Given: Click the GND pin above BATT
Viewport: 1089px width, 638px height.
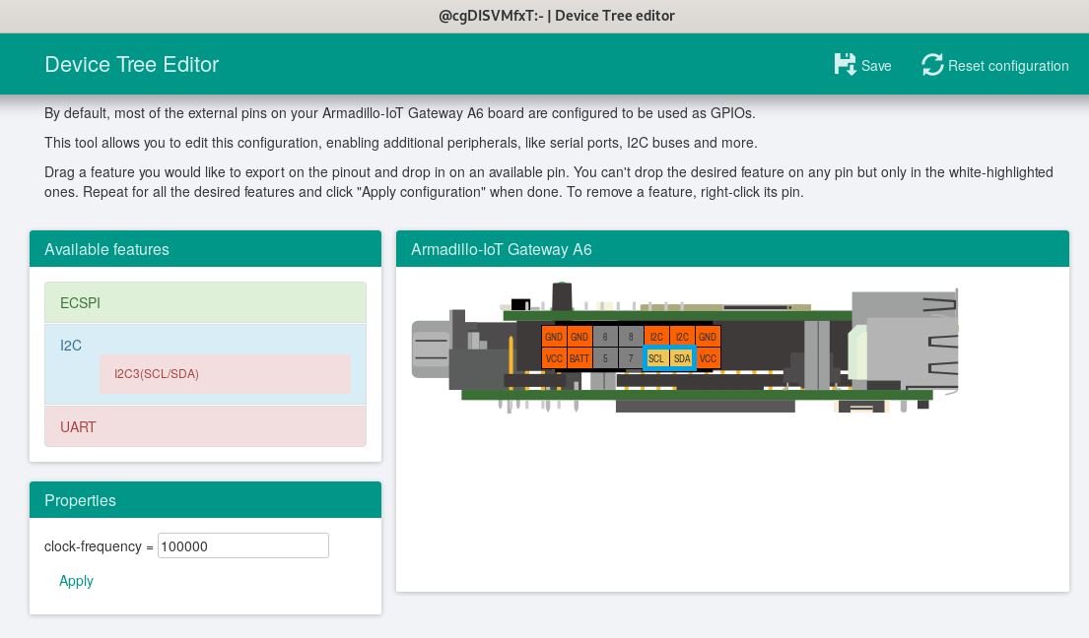Looking at the screenshot, I should (x=579, y=337).
